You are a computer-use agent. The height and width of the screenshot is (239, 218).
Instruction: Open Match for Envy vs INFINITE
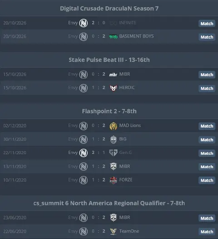207,24
